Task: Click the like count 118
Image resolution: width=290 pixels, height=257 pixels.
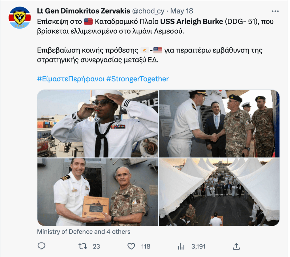Action: (146, 247)
